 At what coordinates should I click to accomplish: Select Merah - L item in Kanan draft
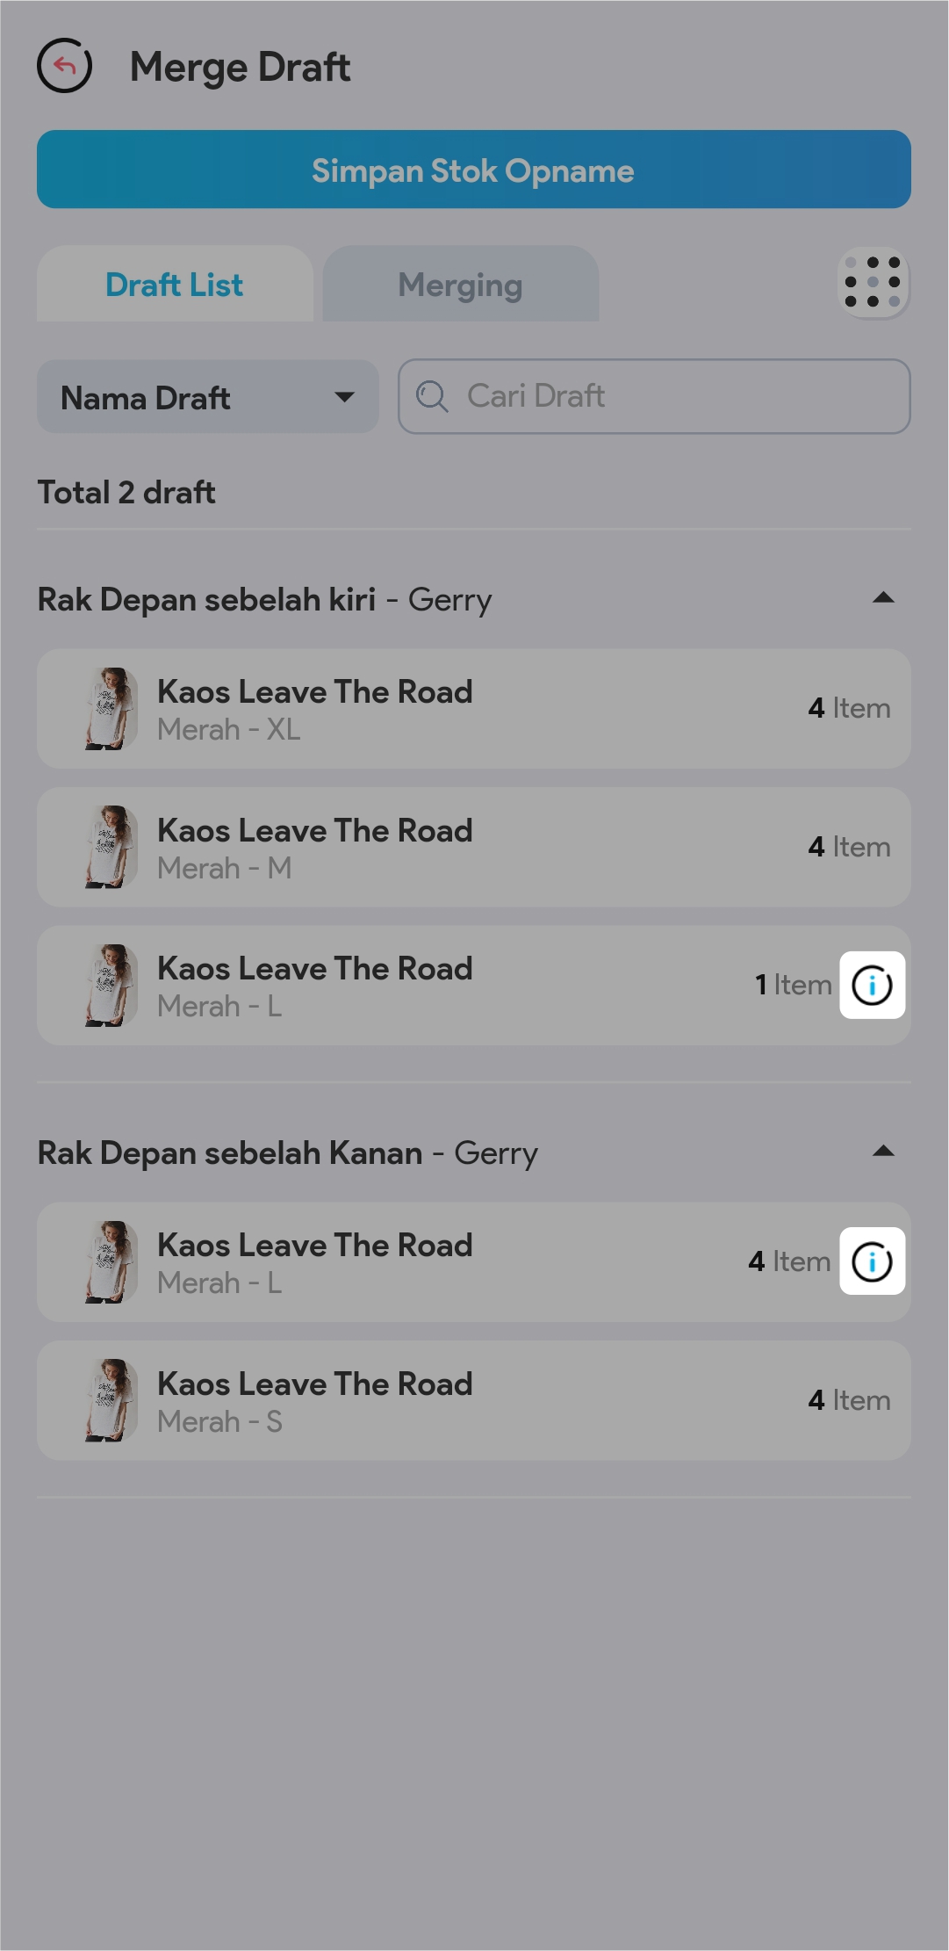pos(421,1262)
